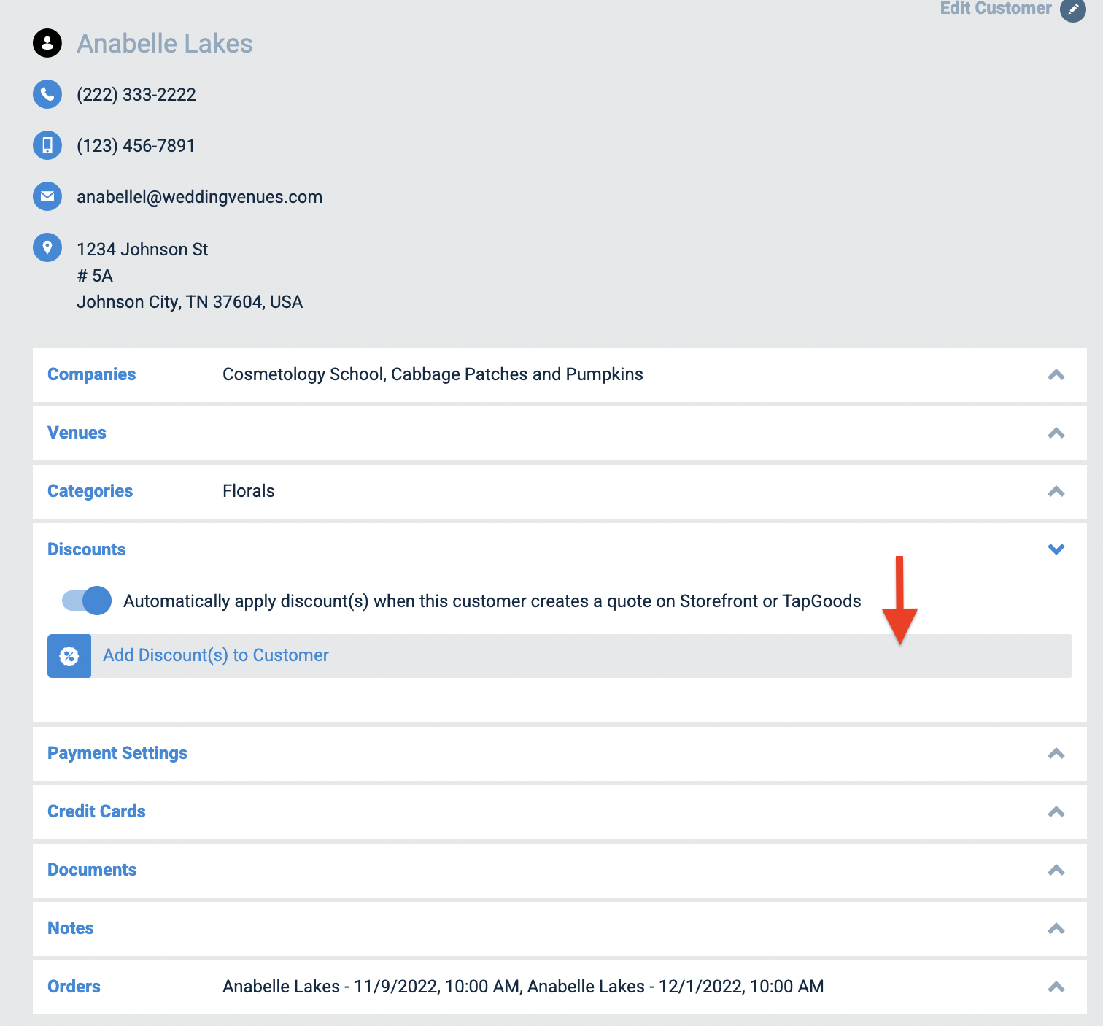
Task: Collapse the Discounts section chevron
Action: click(x=1056, y=549)
